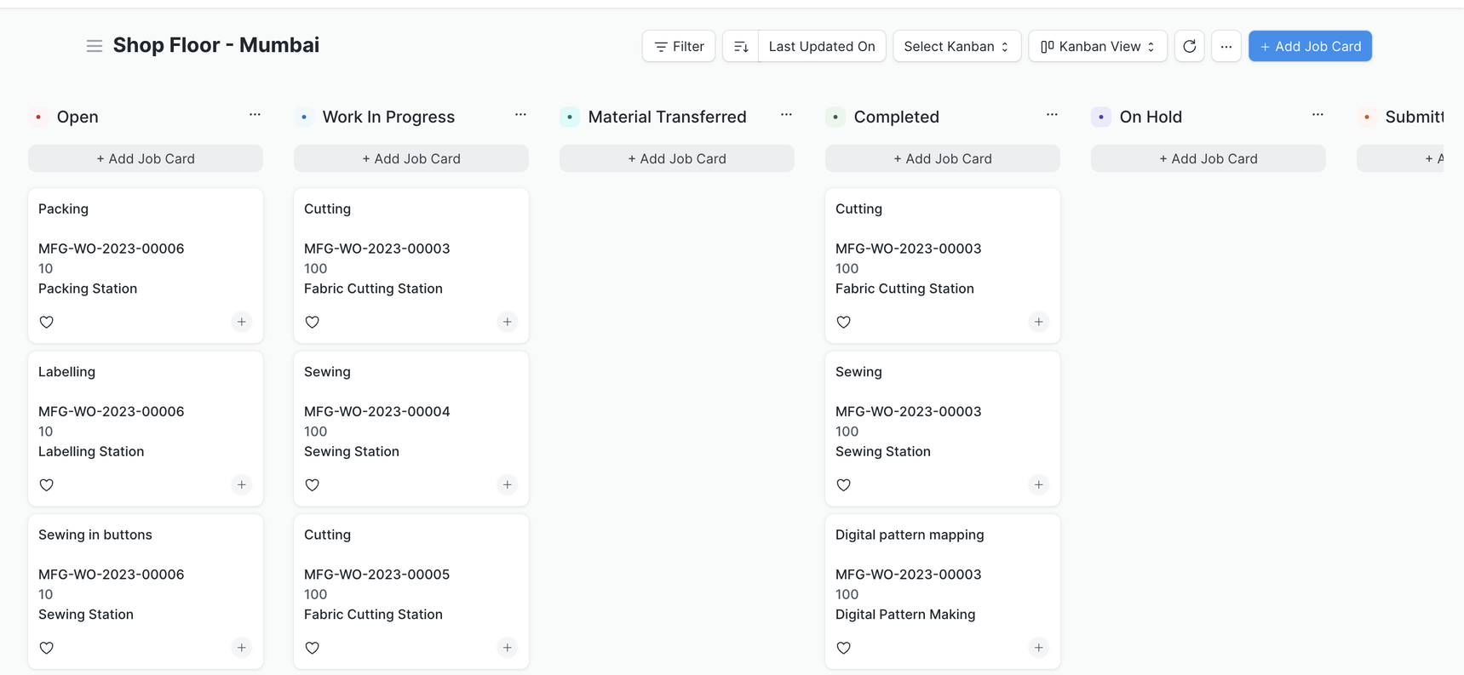Open the toolbar three-dots menu
The image size is (1464, 675).
1226,46
